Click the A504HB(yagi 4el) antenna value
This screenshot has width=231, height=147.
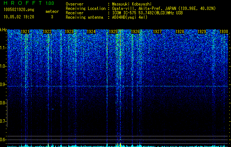(130, 17)
